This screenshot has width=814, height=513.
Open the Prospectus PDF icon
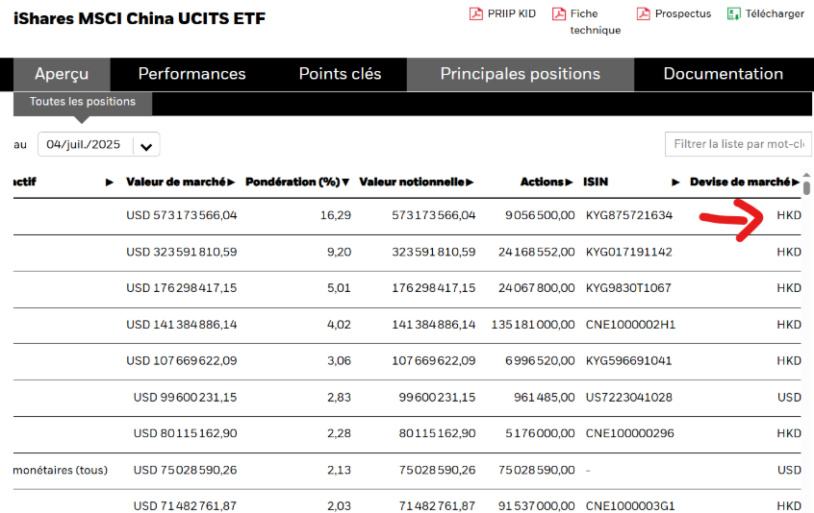tap(643, 13)
